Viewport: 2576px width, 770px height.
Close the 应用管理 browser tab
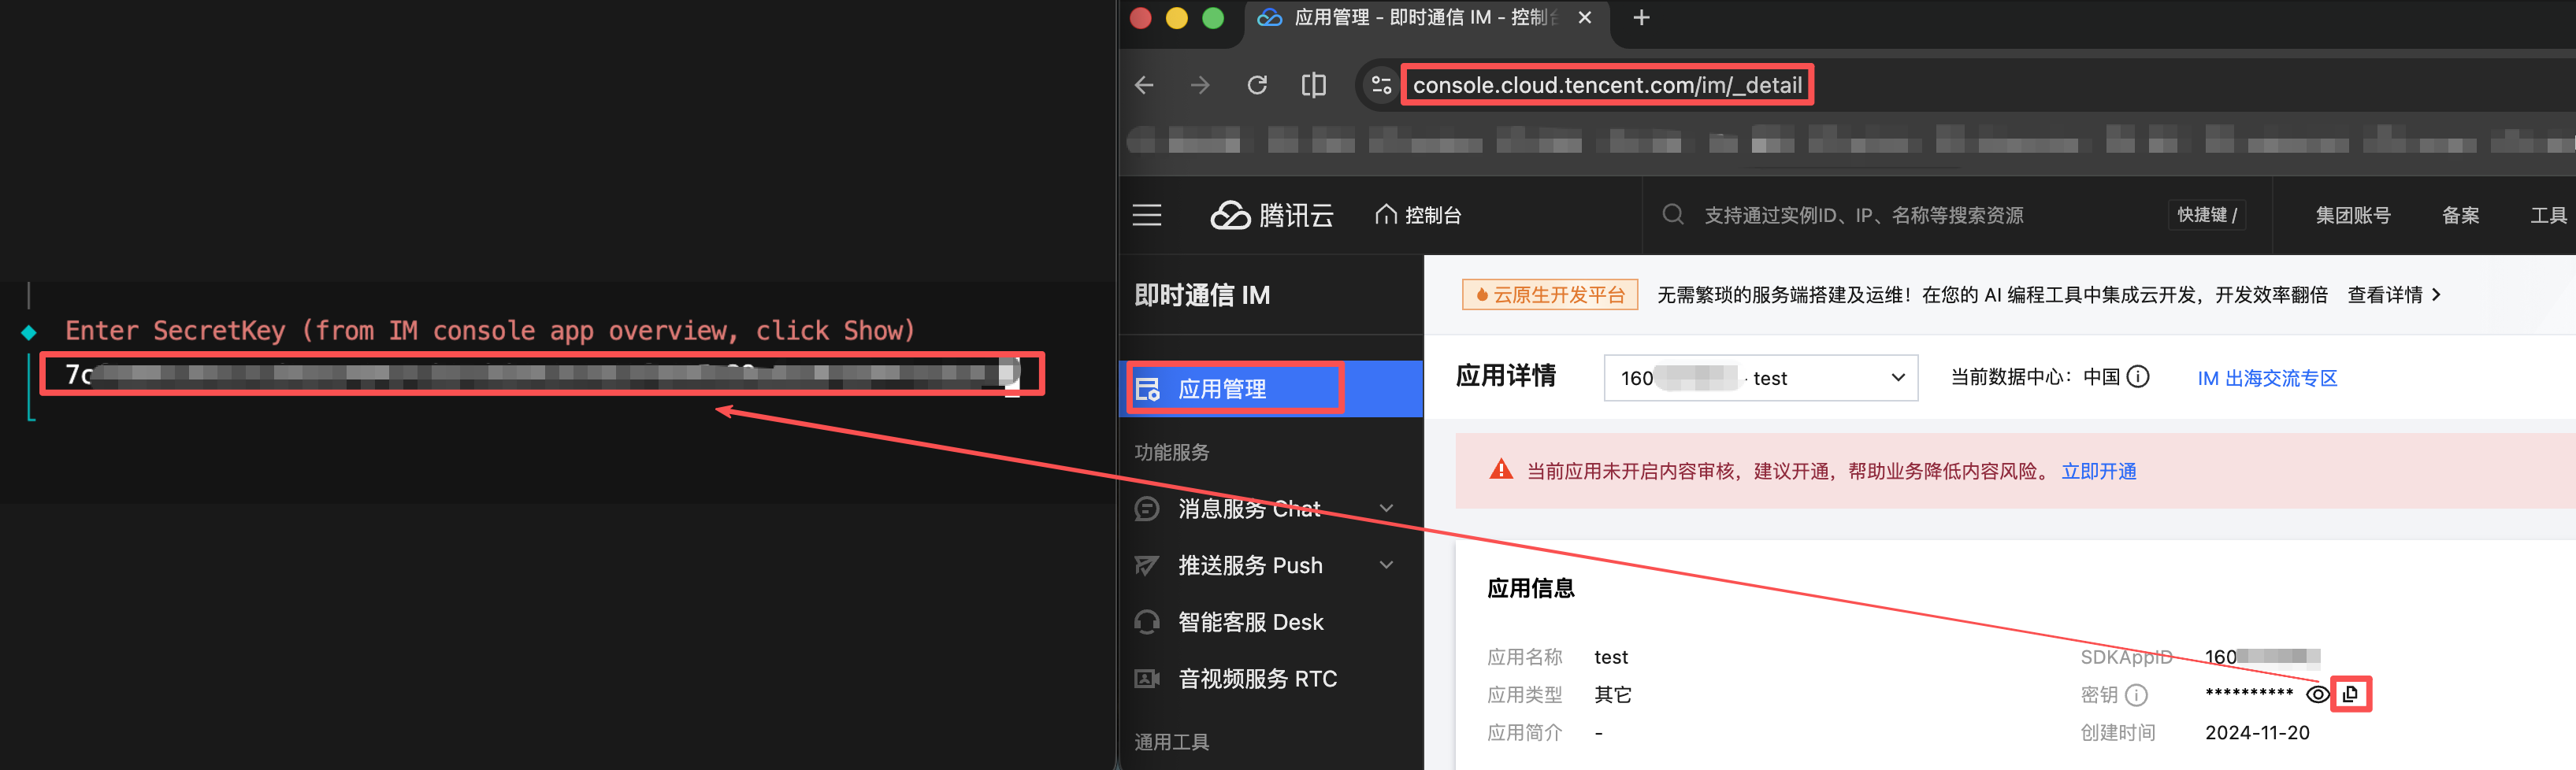pos(1585,17)
